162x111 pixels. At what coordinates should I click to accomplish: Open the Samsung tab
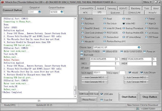[x=111, y=8]
